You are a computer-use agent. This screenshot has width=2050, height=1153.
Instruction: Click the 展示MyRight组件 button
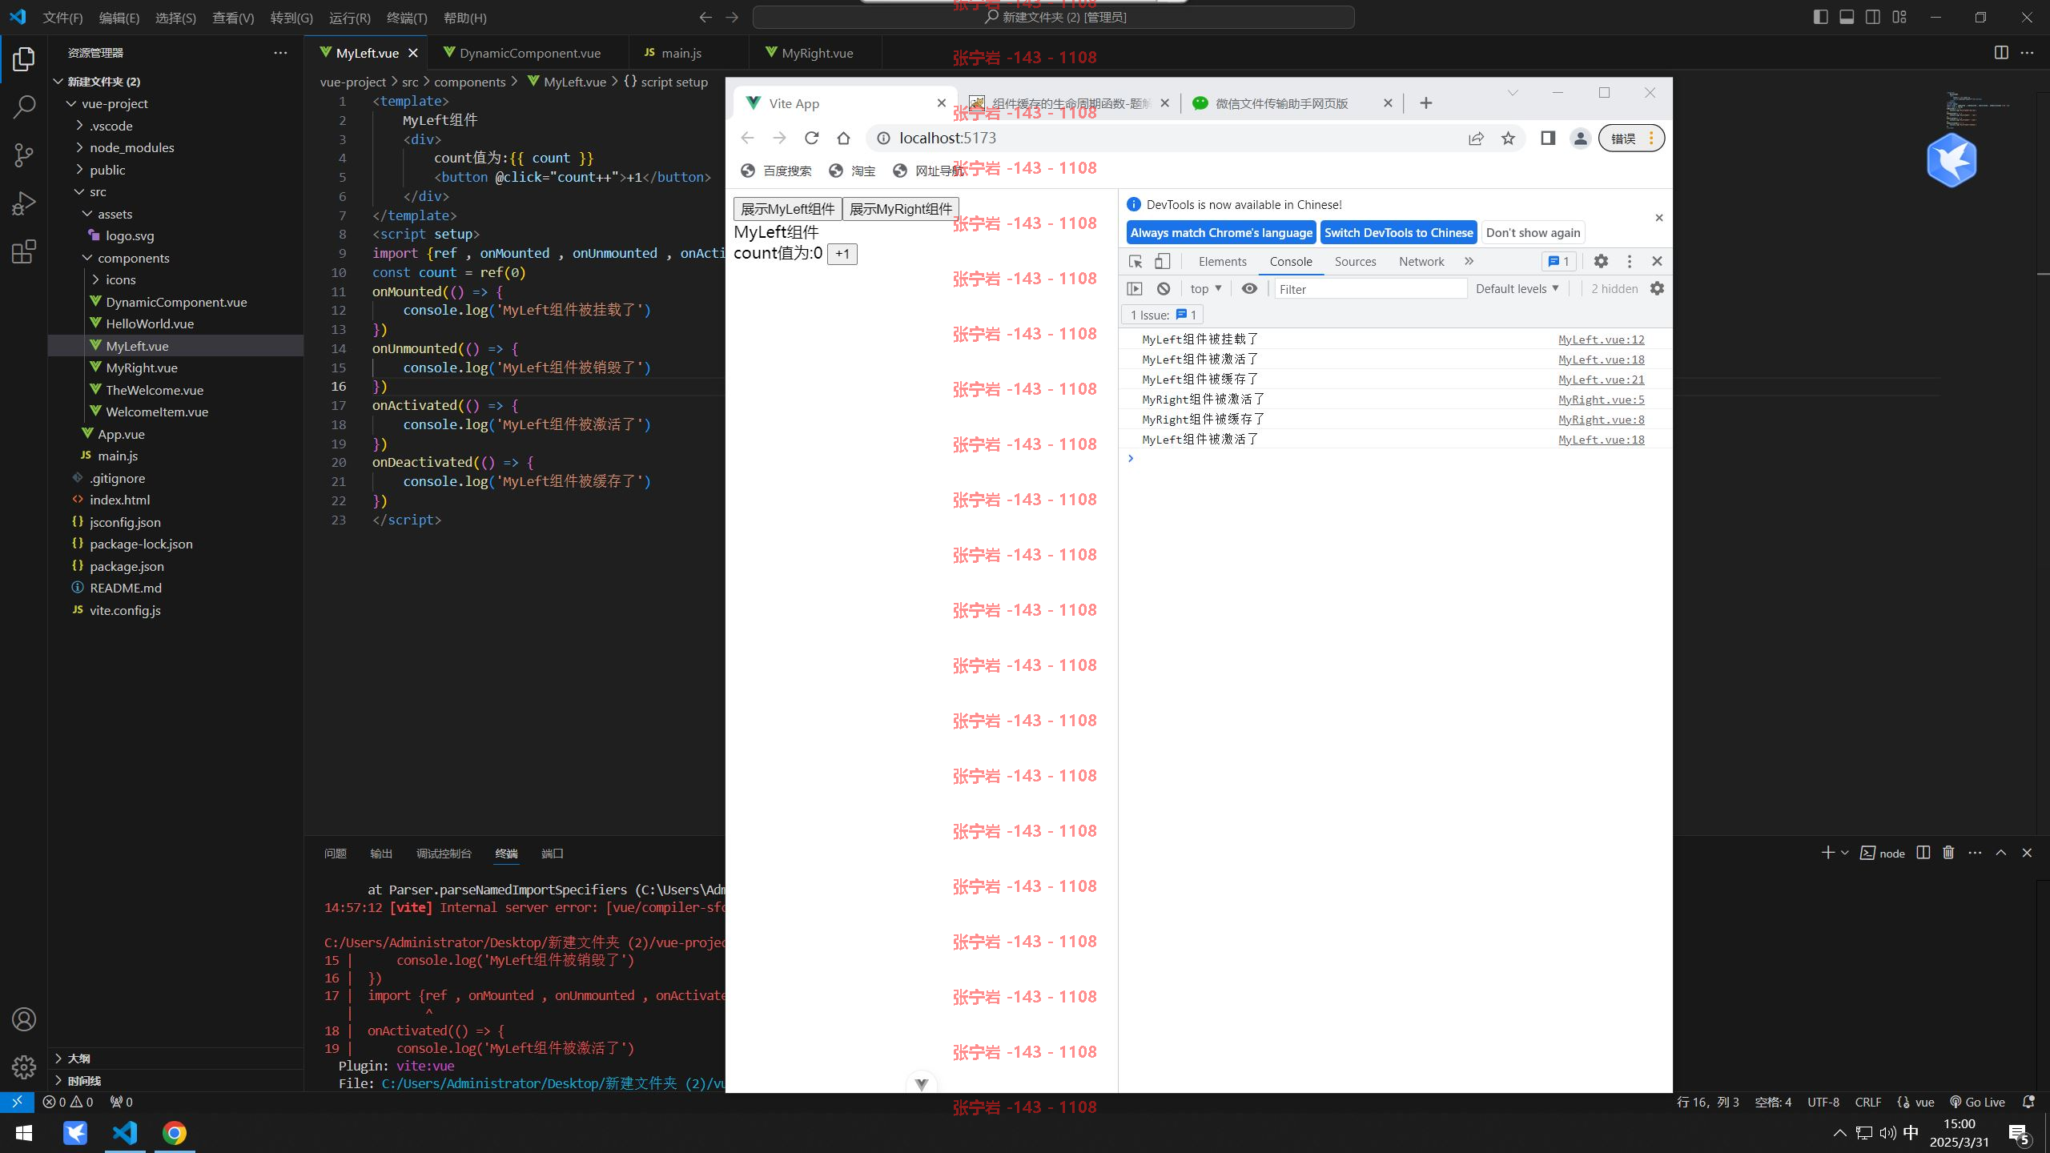pyautogui.click(x=901, y=209)
